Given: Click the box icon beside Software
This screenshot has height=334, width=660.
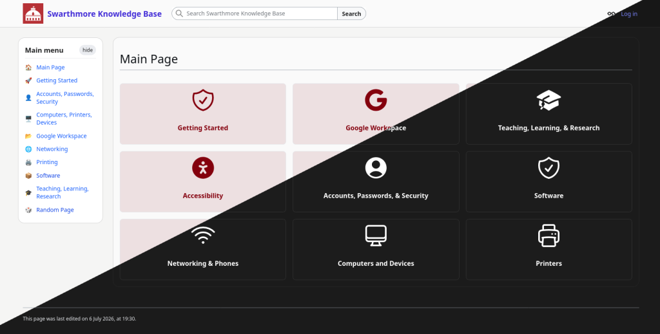Looking at the screenshot, I should tap(28, 175).
